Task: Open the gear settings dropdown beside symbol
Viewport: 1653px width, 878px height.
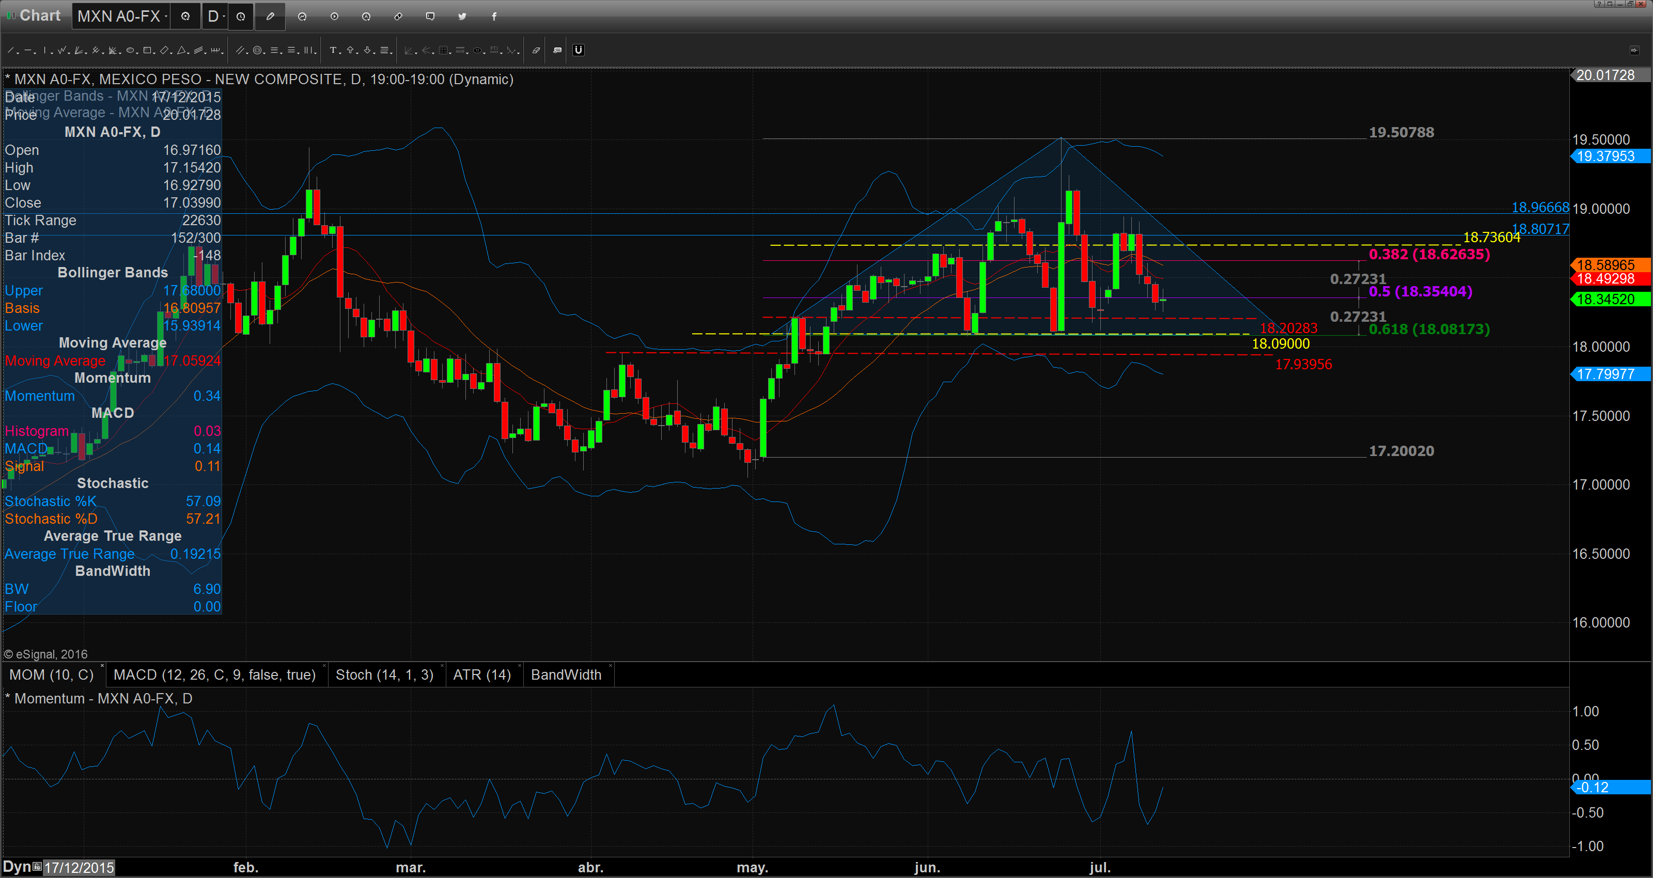Action: (x=185, y=17)
